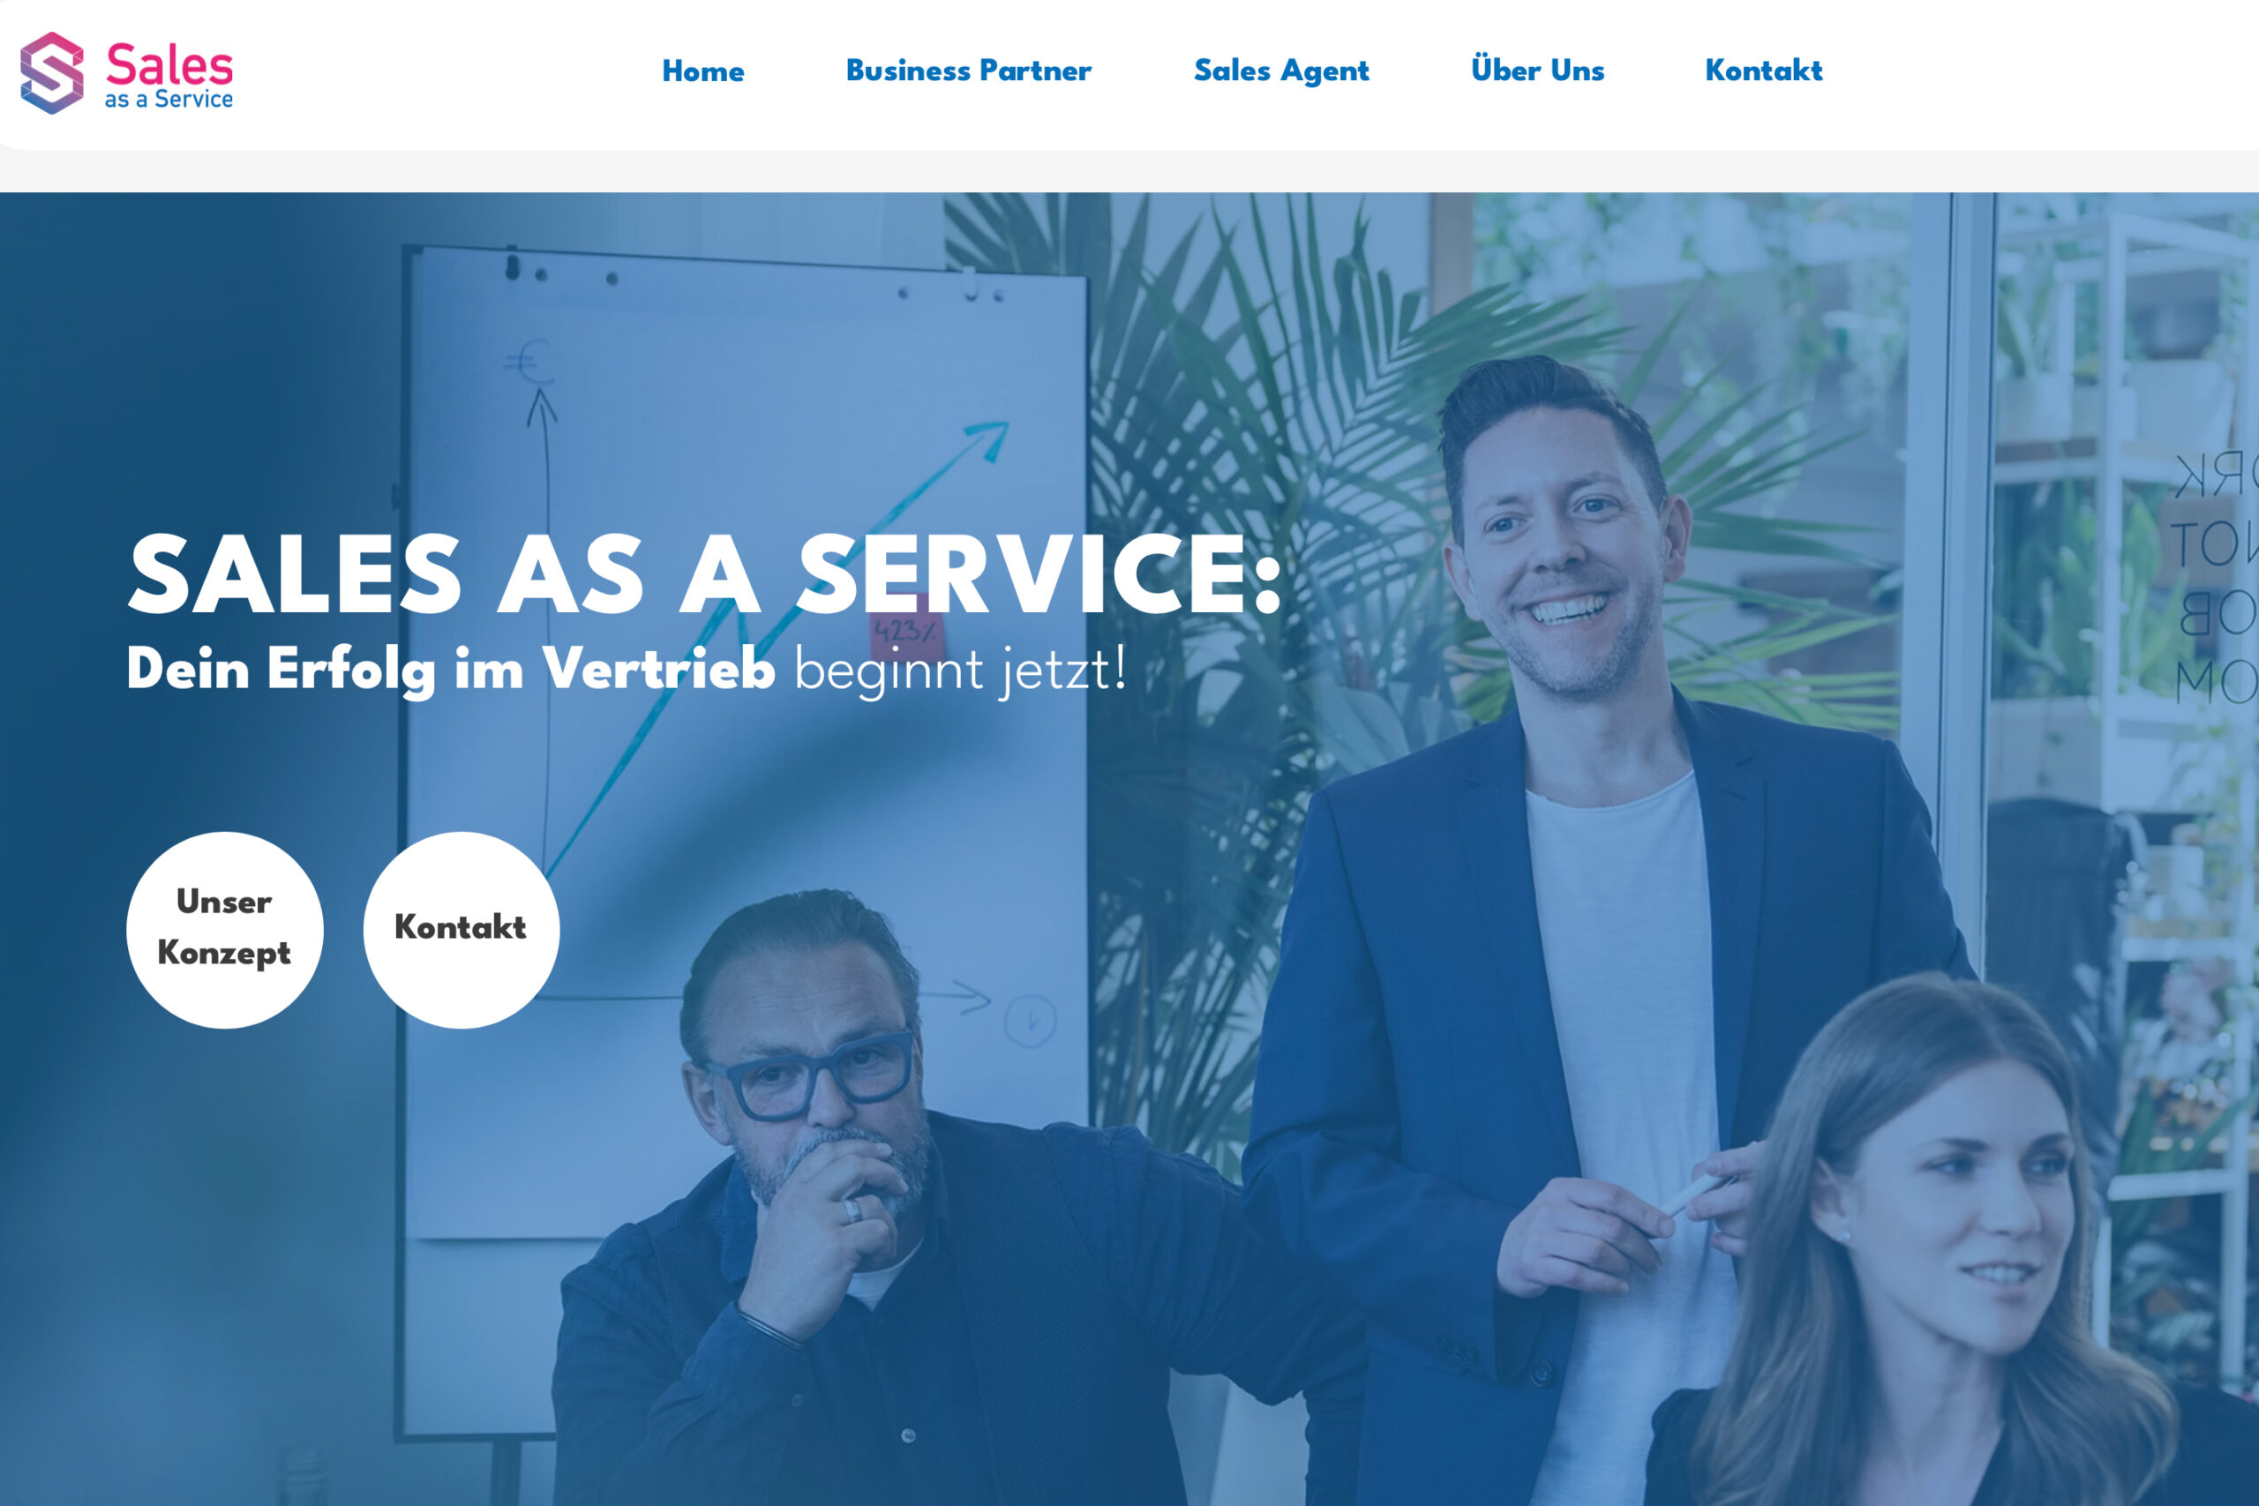Open the Home menu item
This screenshot has height=1506, width=2259.
[x=703, y=71]
